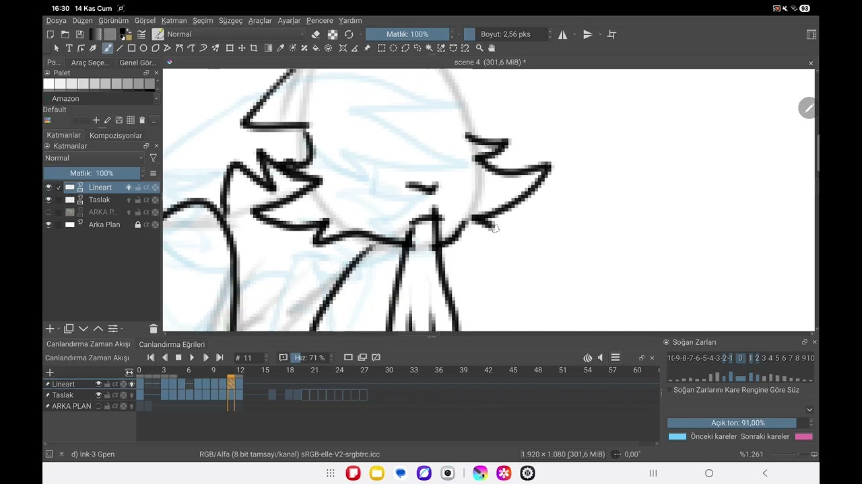Image resolution: width=862 pixels, height=484 pixels.
Task: Open timeline settings hamburger menu
Action: point(615,358)
